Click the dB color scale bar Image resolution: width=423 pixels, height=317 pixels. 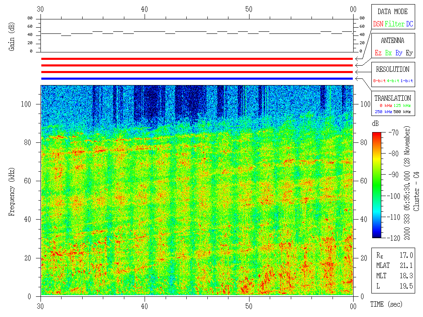click(377, 185)
